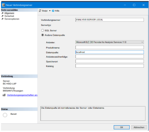This screenshot has height=132, width=149.
Task: Click the wrench icon beside Sicherheit
Action: pyautogui.click(x=2, y=16)
